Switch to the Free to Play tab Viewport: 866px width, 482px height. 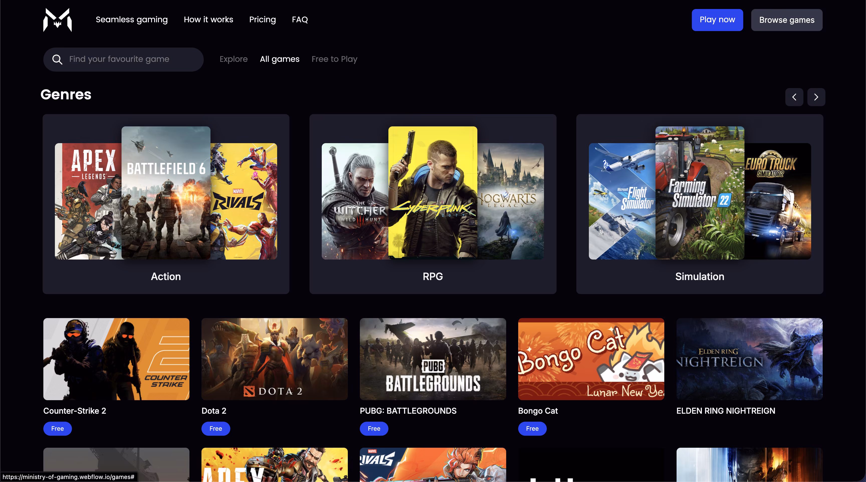[x=334, y=59]
